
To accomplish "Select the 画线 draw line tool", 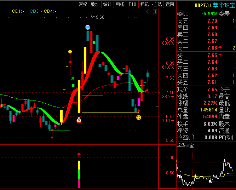I will [120, 4].
